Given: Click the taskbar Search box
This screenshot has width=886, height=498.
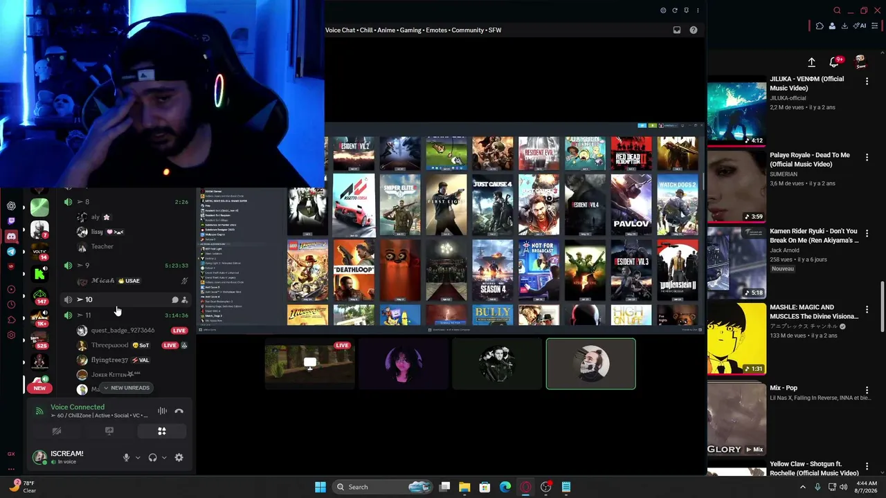Looking at the screenshot, I should 381,487.
